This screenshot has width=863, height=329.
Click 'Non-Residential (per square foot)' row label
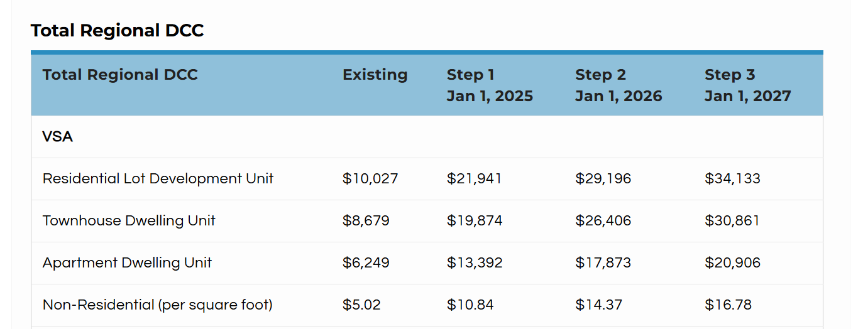click(157, 305)
